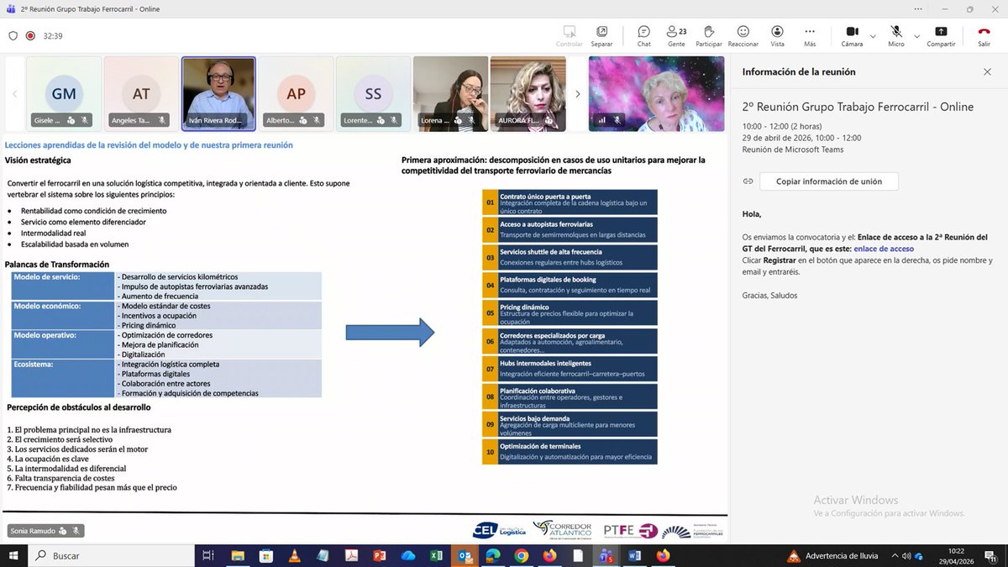Click the Buscar taskbar search box
The width and height of the screenshot is (1008, 567).
point(112,555)
